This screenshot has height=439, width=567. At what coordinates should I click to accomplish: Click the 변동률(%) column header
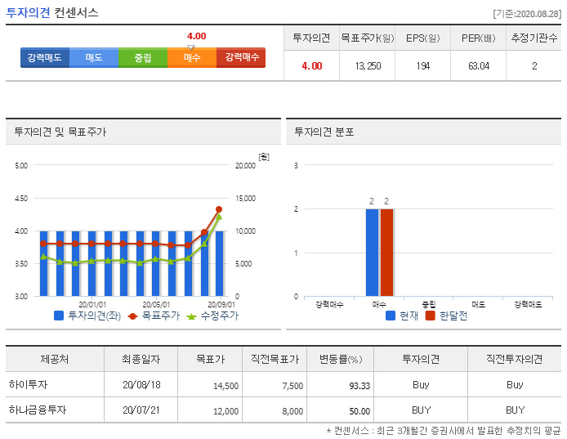pyautogui.click(x=340, y=359)
